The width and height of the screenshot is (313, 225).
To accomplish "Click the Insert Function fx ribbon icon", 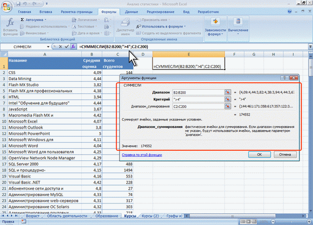I will pyautogui.click(x=10, y=22).
